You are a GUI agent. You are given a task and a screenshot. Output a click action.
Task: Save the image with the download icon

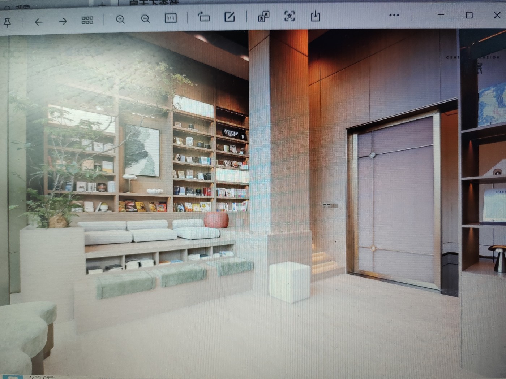[315, 16]
